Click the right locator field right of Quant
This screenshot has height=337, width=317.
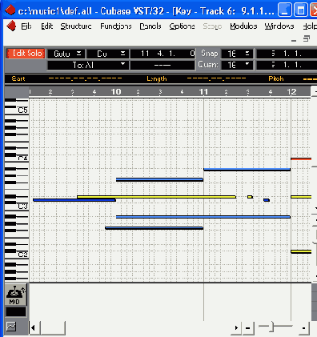point(287,65)
